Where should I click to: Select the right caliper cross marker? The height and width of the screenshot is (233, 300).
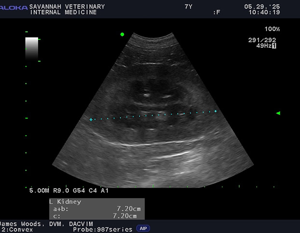[x=216, y=111]
